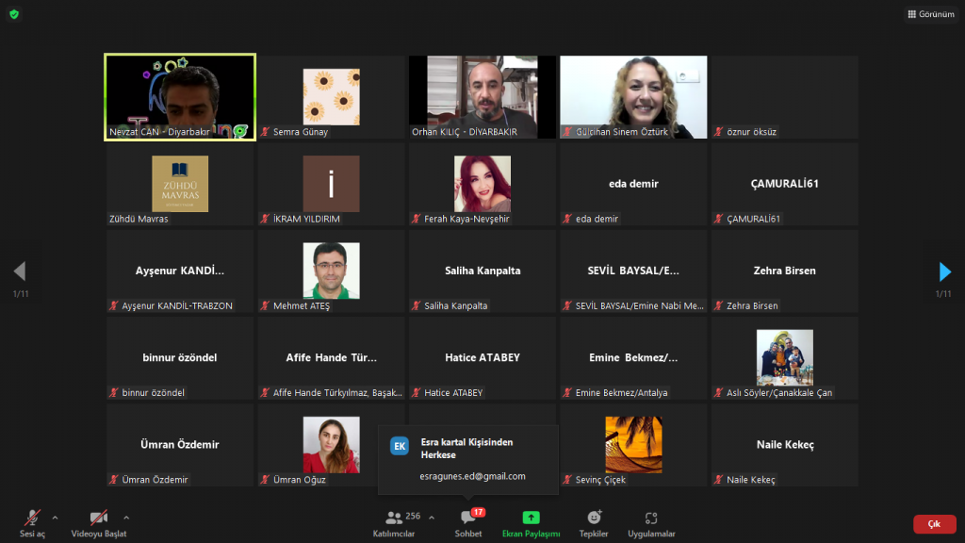Image resolution: width=965 pixels, height=543 pixels.
Task: Open the Tepkiler reactions menu
Action: click(x=594, y=521)
